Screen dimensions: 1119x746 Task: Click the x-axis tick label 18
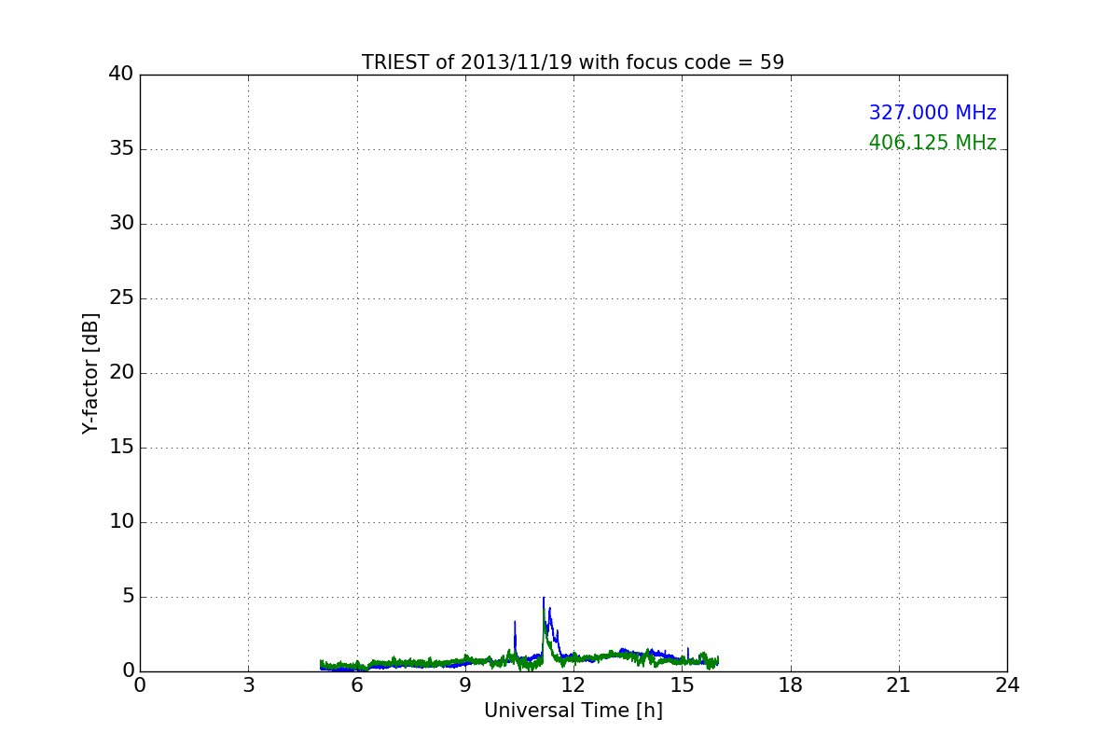coord(791,684)
